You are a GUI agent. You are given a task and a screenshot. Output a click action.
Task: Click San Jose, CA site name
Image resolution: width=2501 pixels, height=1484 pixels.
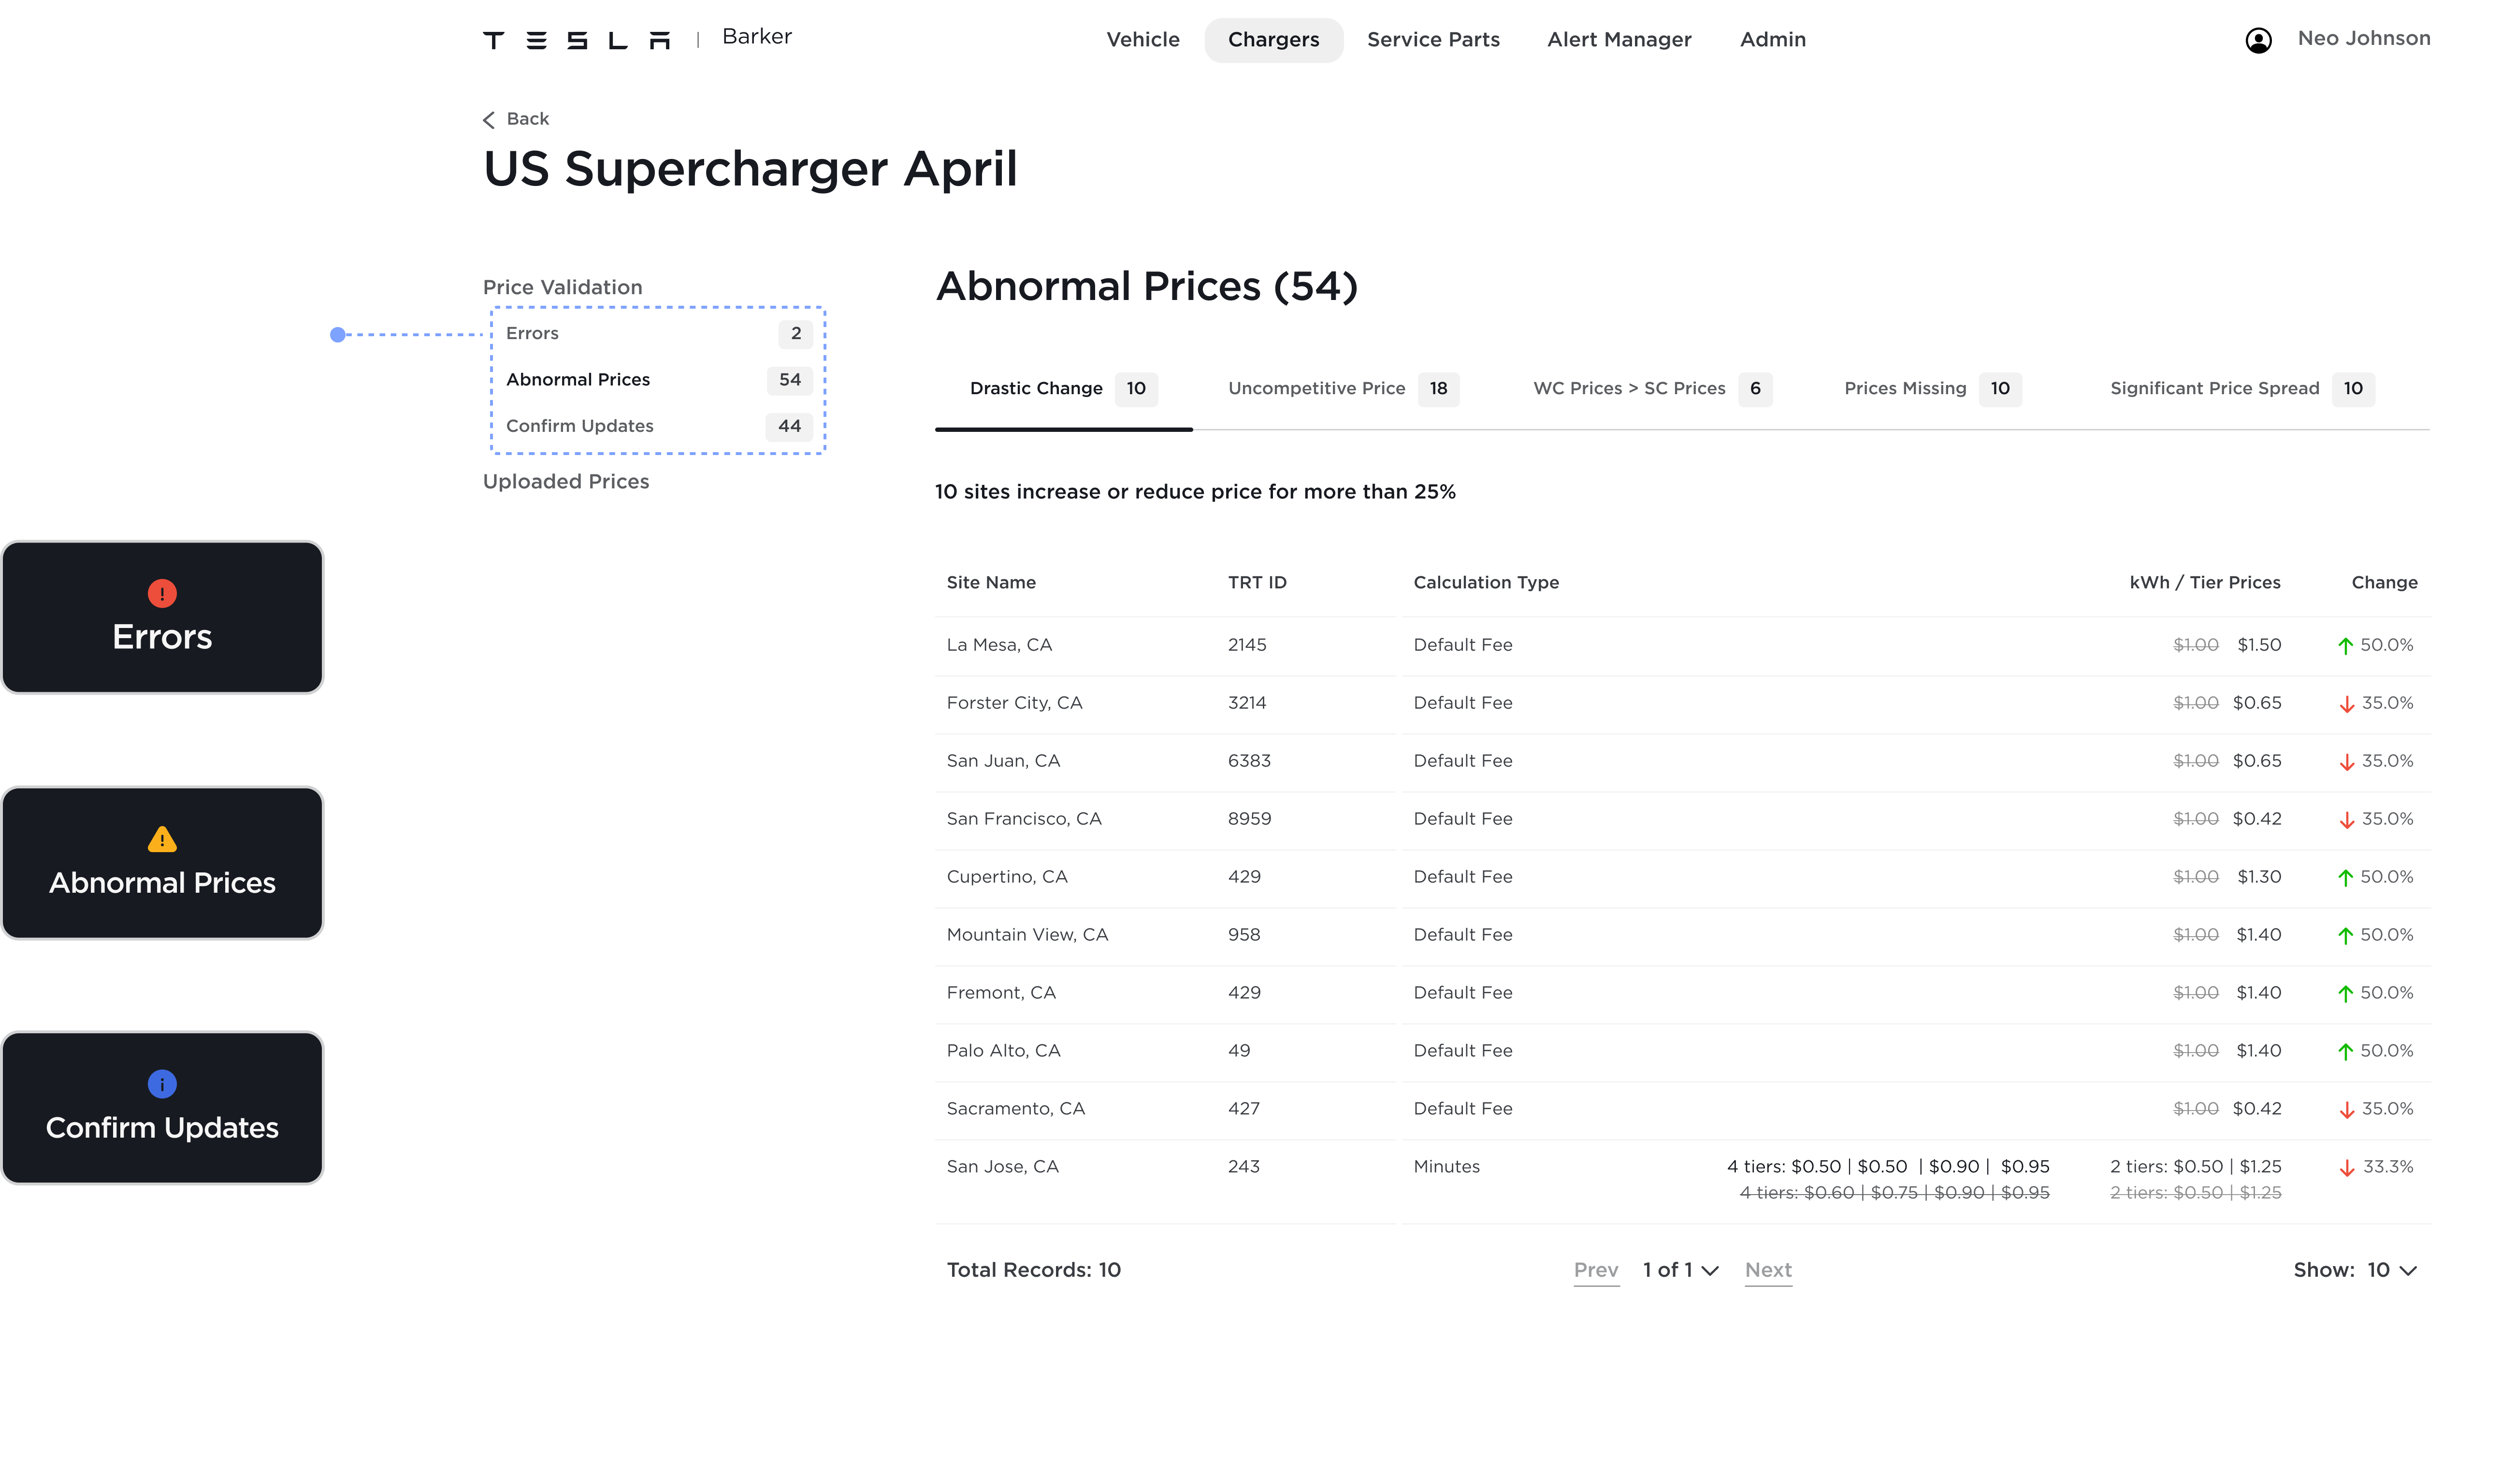pyautogui.click(x=1001, y=1168)
